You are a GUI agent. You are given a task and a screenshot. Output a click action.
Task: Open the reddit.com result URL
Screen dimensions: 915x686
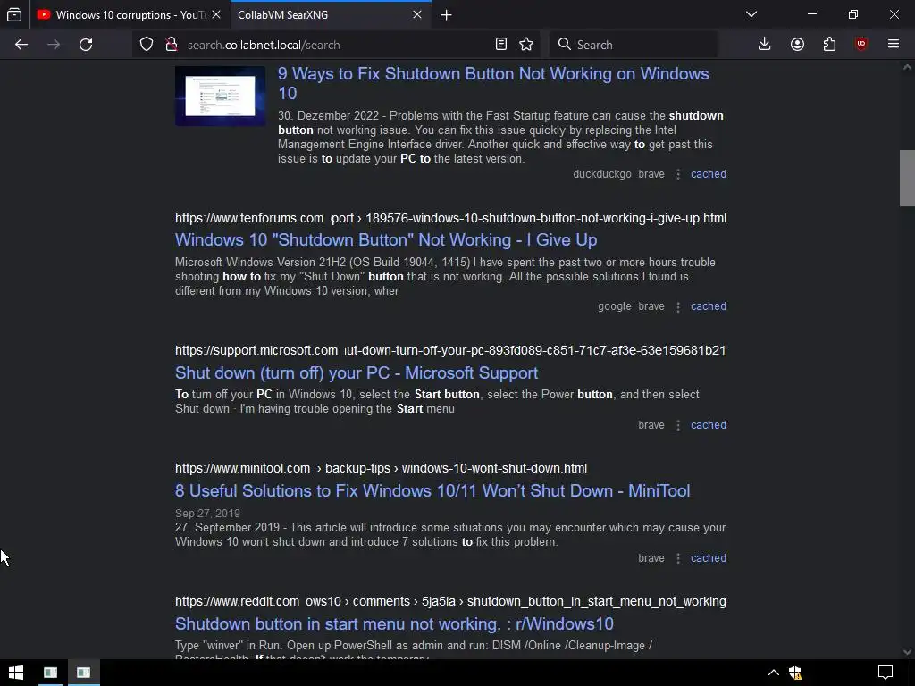pos(450,601)
